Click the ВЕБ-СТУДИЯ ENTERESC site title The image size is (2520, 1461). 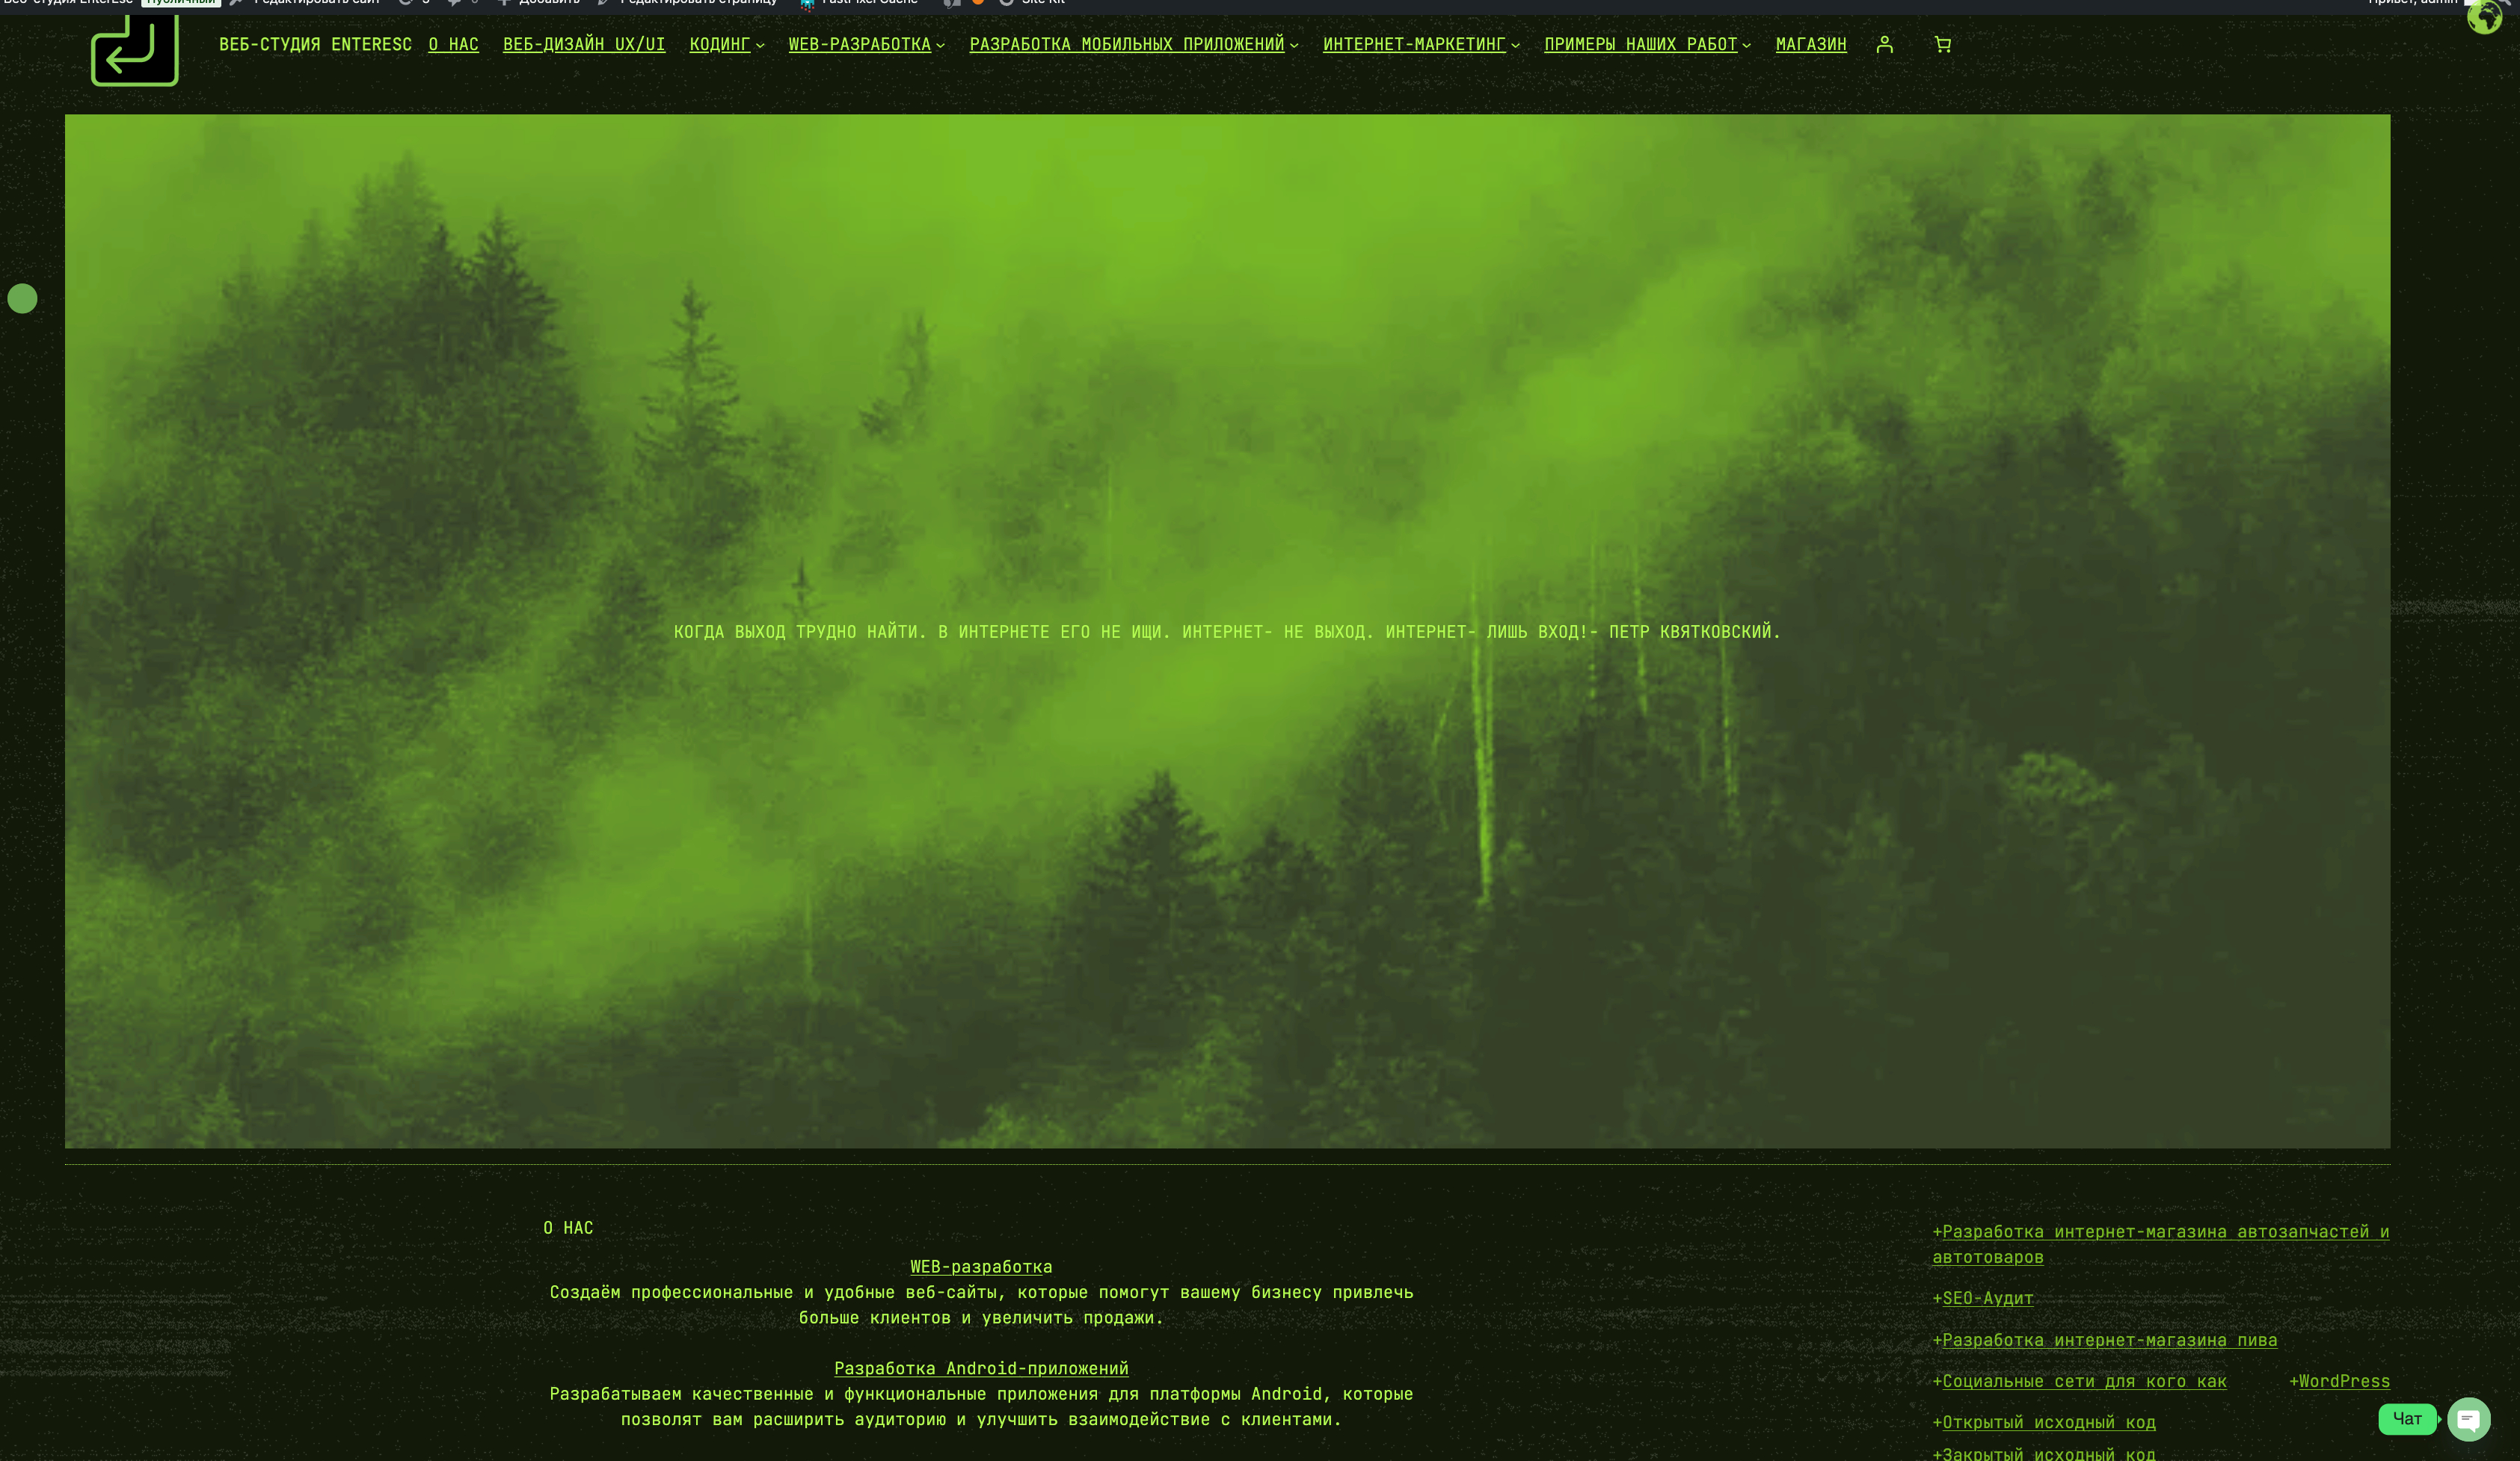pyautogui.click(x=315, y=44)
